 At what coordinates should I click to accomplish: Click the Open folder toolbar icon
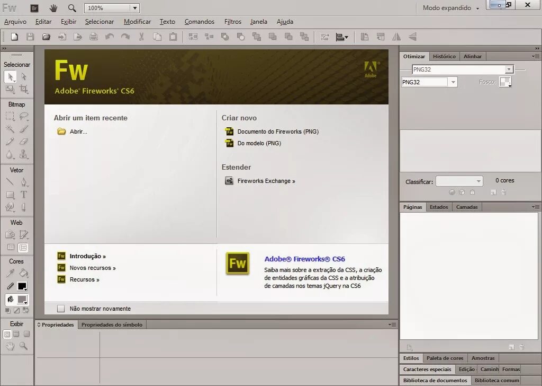(46, 37)
